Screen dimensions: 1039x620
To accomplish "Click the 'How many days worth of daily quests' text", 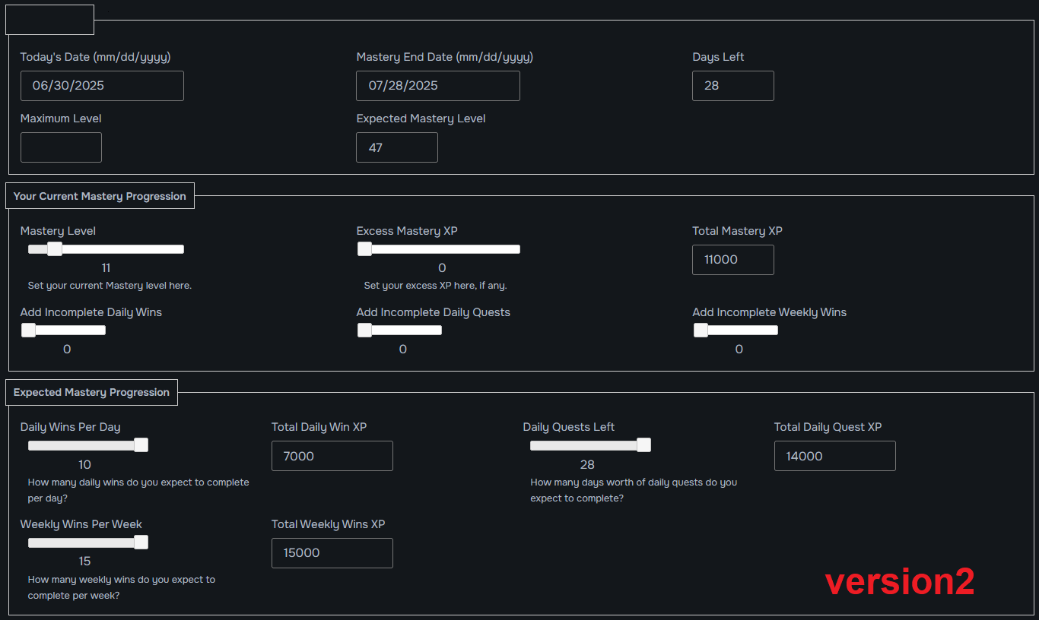I will click(634, 490).
